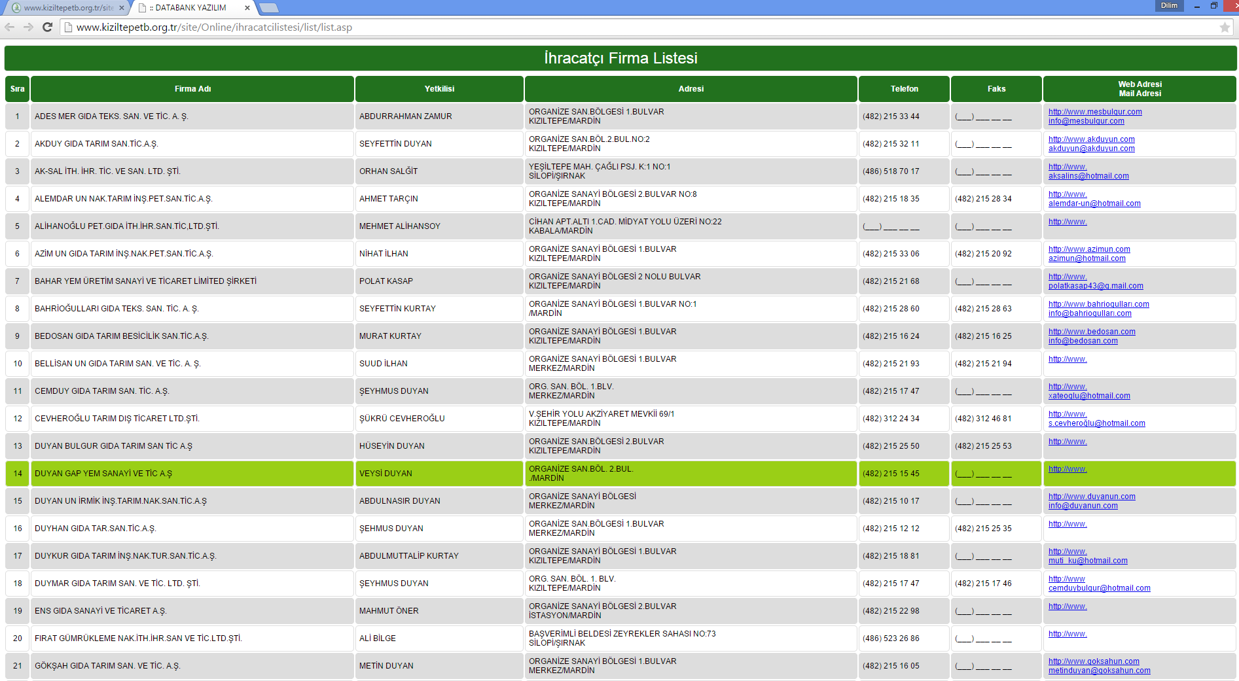The width and height of the screenshot is (1239, 681).
Task: Click the http://www. link in highlighted row 14
Action: 1068,469
